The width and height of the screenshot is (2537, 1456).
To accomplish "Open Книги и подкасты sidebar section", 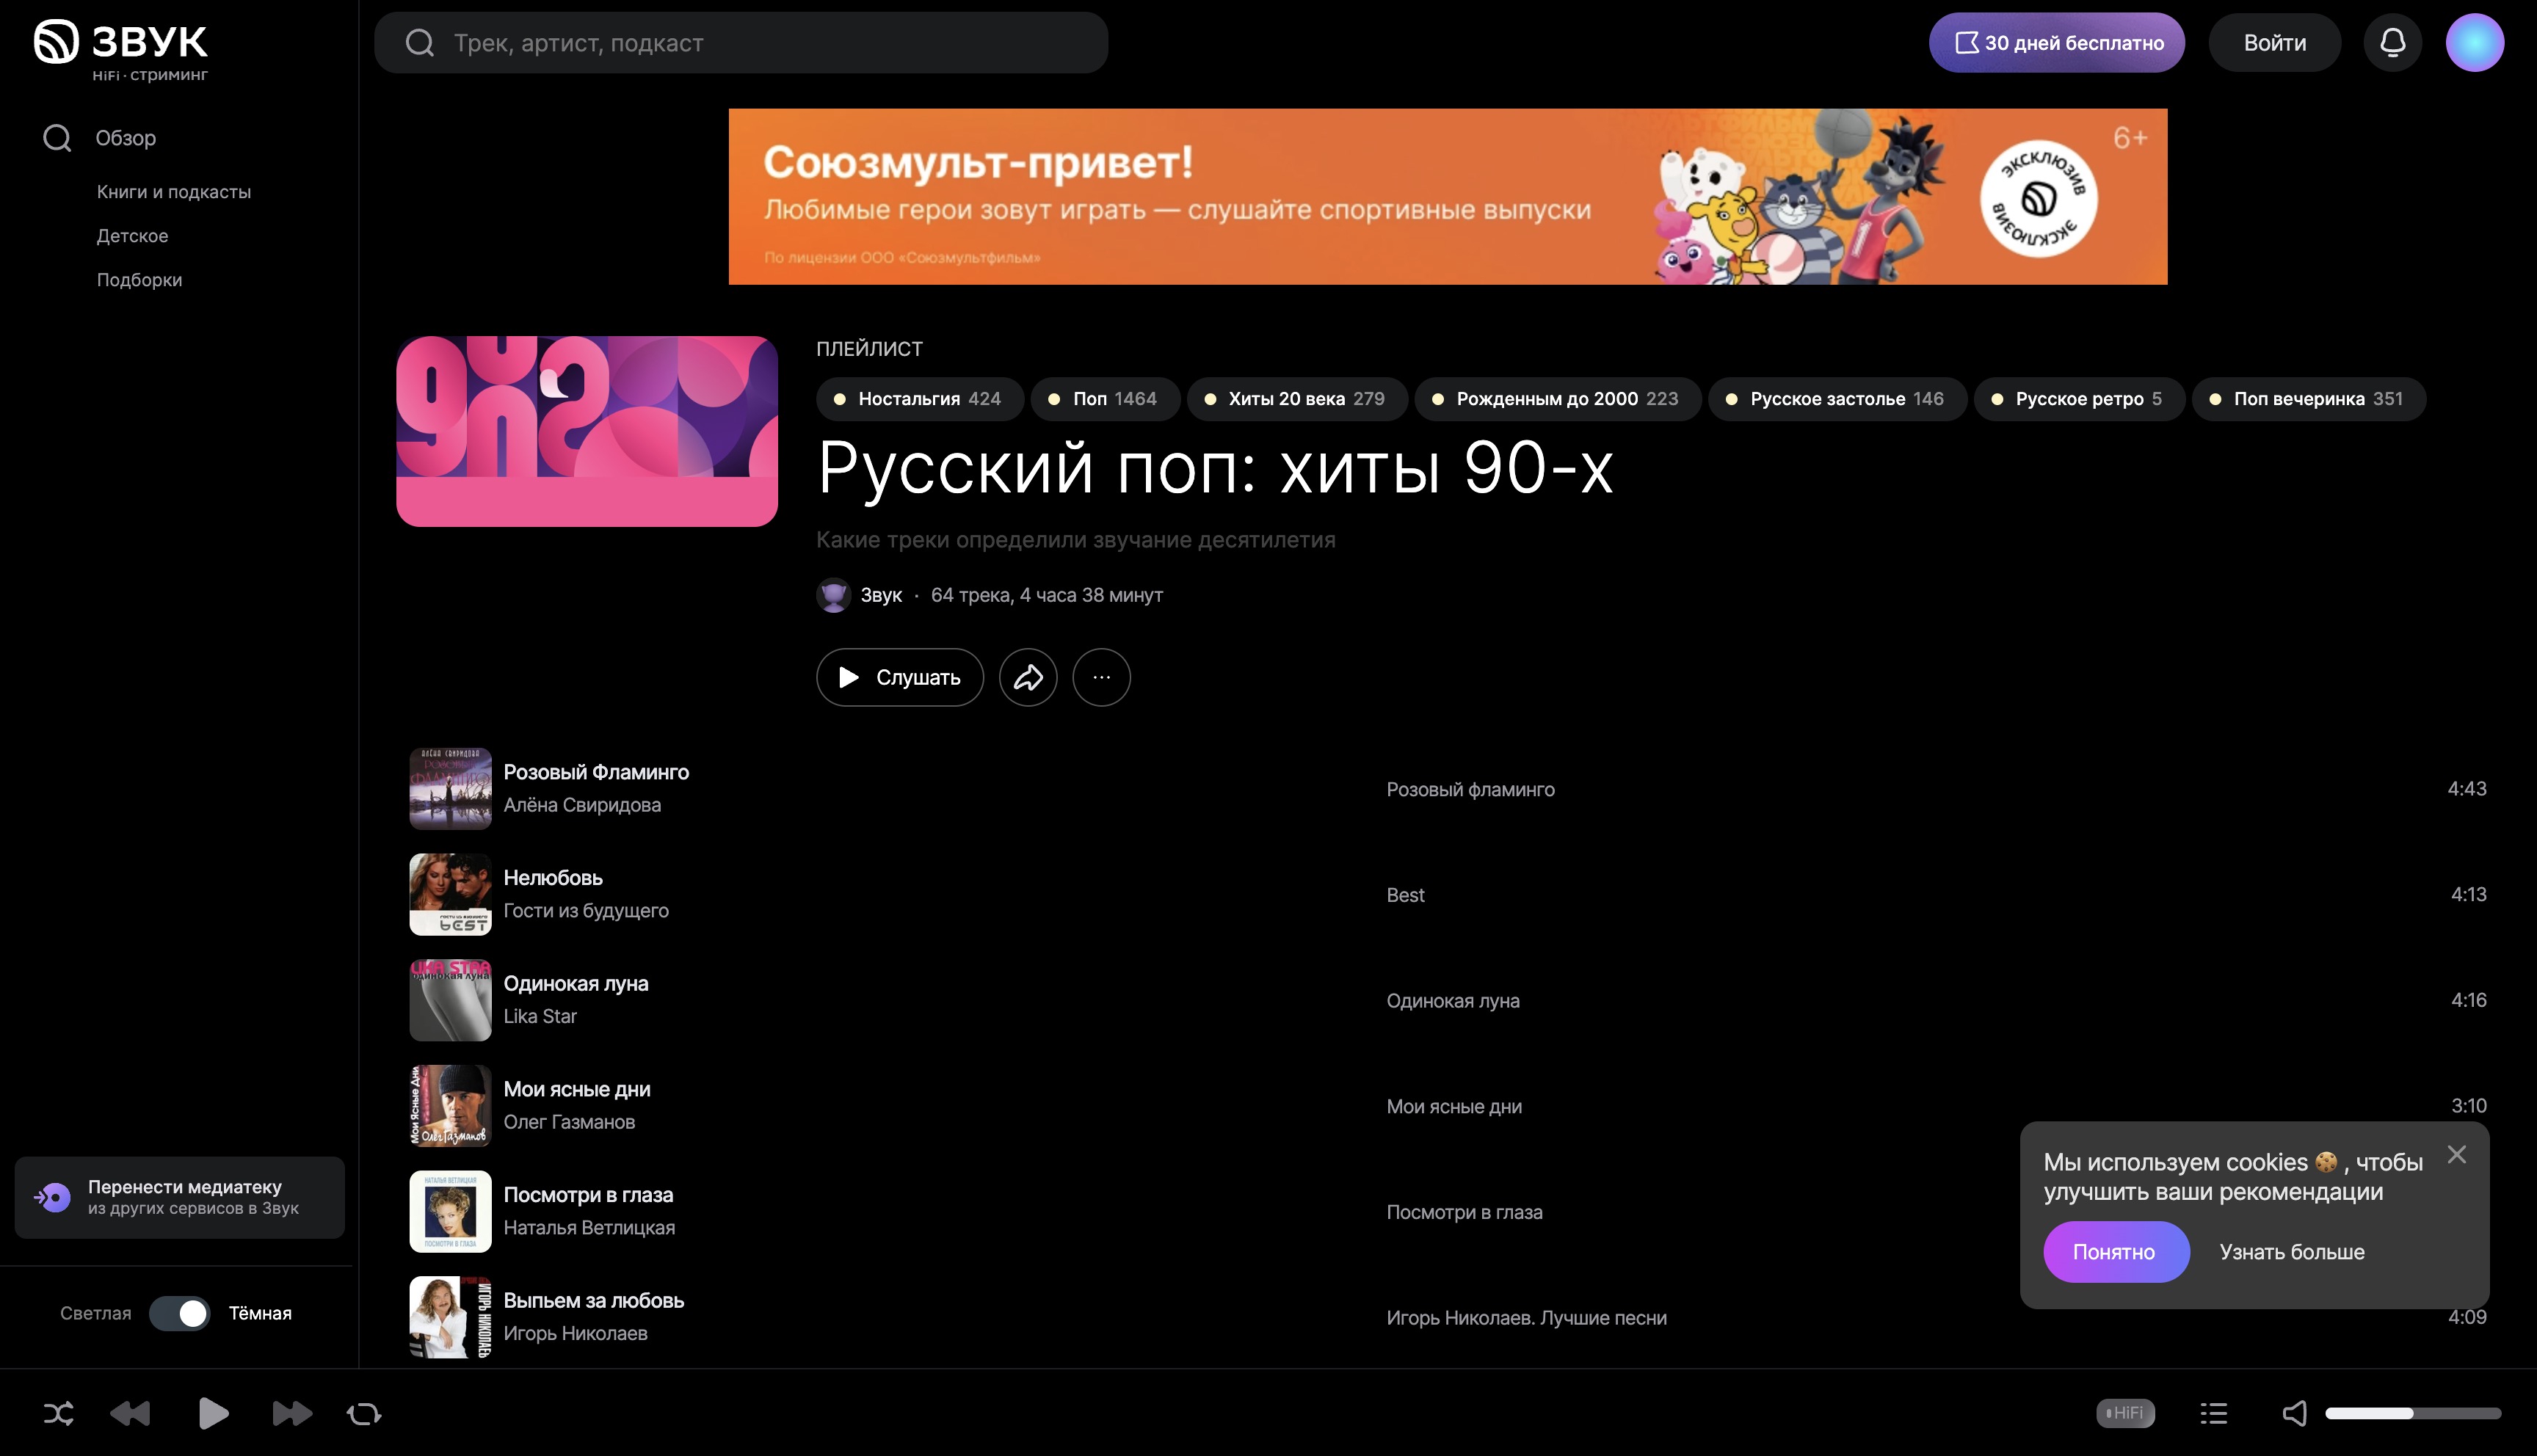I will (x=174, y=192).
